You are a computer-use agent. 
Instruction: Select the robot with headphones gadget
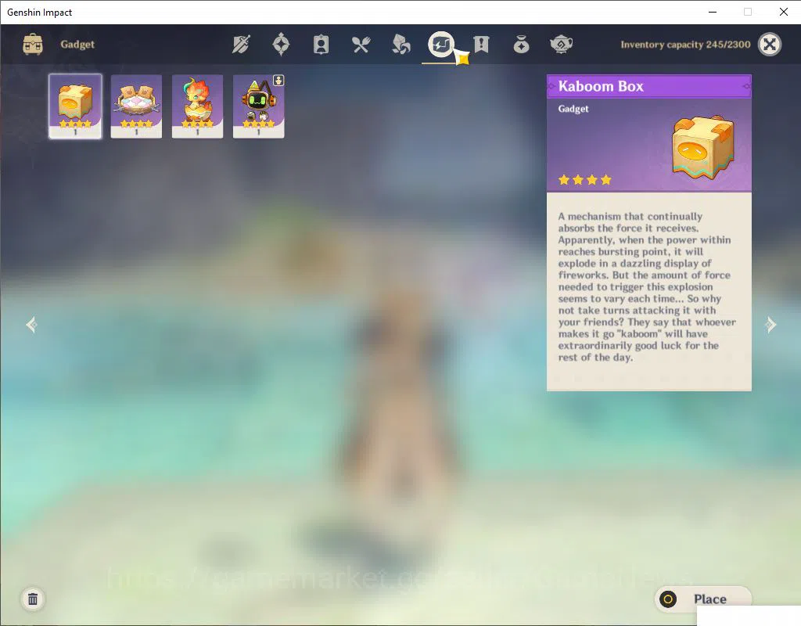(x=258, y=106)
